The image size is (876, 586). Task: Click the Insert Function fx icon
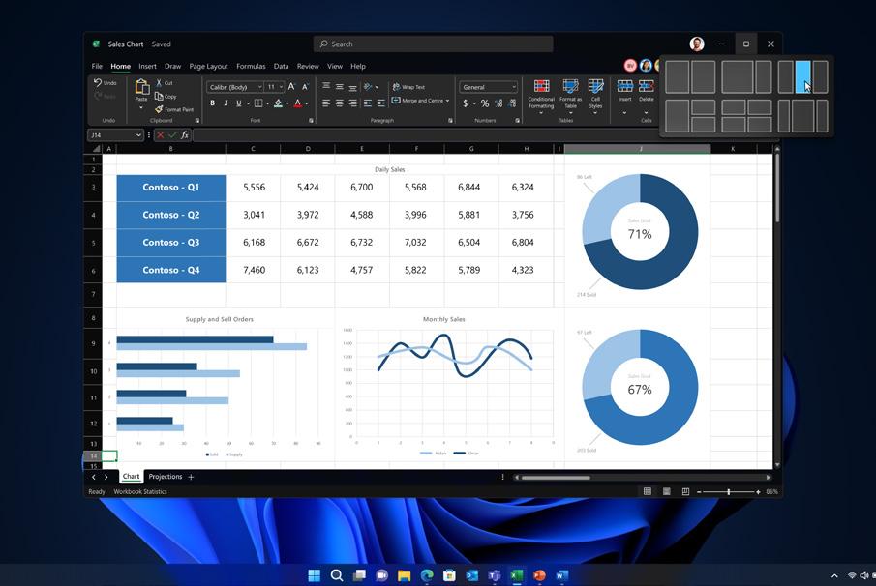pyautogui.click(x=184, y=135)
